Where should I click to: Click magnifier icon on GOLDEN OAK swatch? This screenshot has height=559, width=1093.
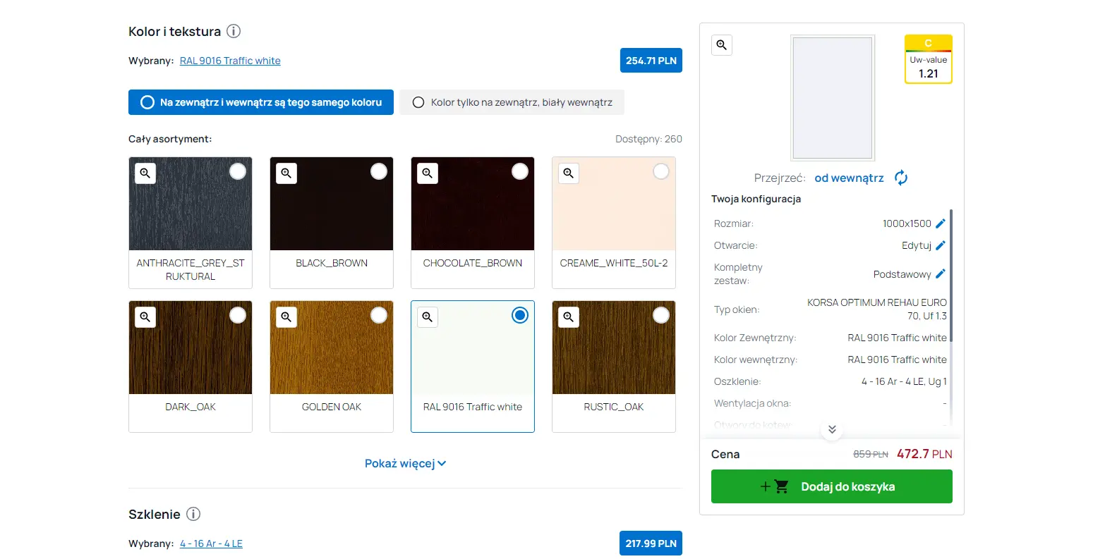tap(286, 317)
